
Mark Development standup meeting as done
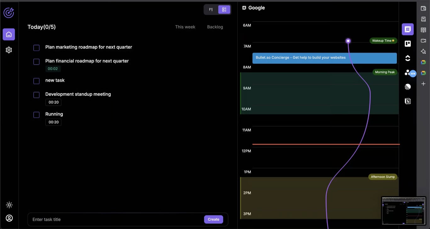click(x=36, y=95)
